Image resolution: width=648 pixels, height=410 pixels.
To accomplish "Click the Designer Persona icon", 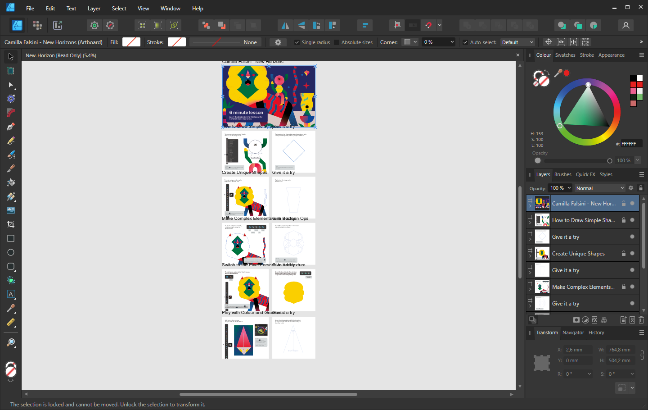I will [x=17, y=25].
